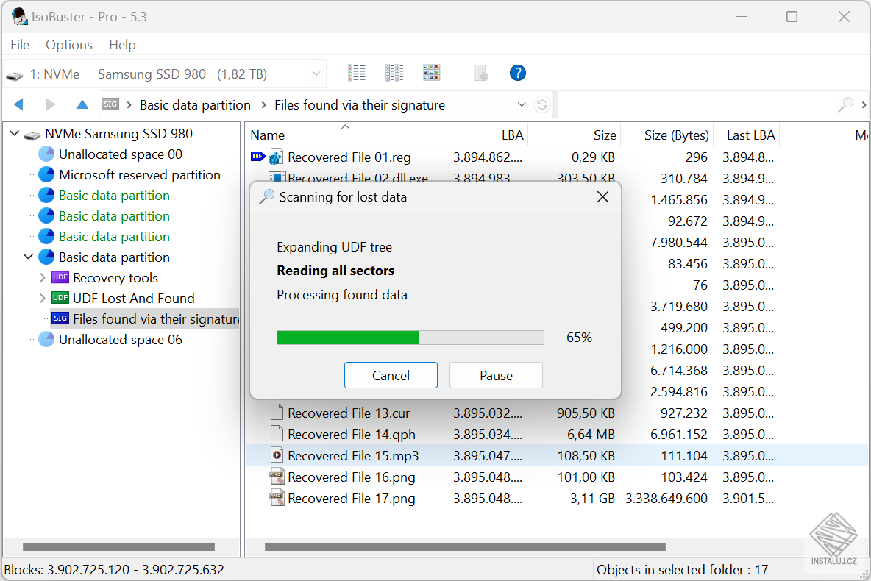Select Unallocated space 00 in tree
Image resolution: width=871 pixels, height=581 pixels.
121,154
